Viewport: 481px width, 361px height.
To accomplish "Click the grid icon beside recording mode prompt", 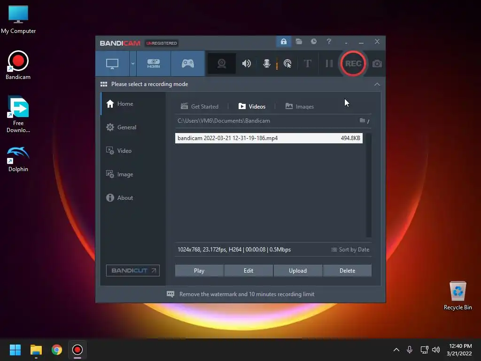I will (x=104, y=84).
